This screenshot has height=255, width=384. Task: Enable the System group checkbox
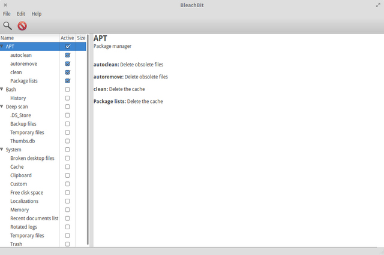point(67,150)
